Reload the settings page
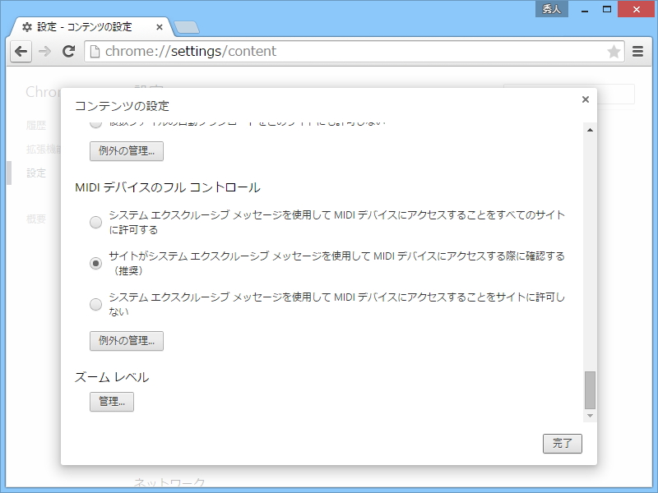 click(x=68, y=51)
